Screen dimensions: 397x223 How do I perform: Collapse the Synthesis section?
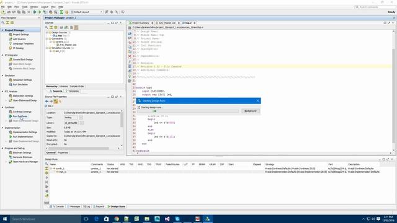(x=2, y=107)
